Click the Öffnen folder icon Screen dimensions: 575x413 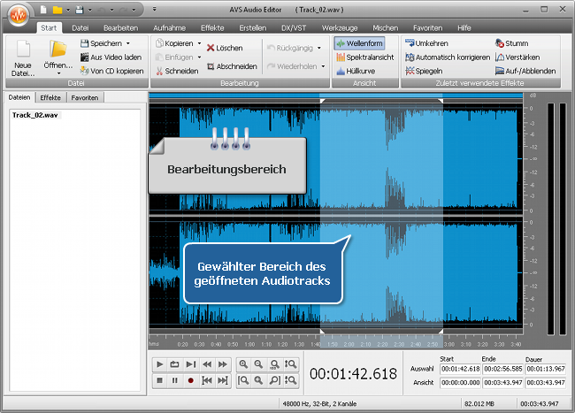58,50
